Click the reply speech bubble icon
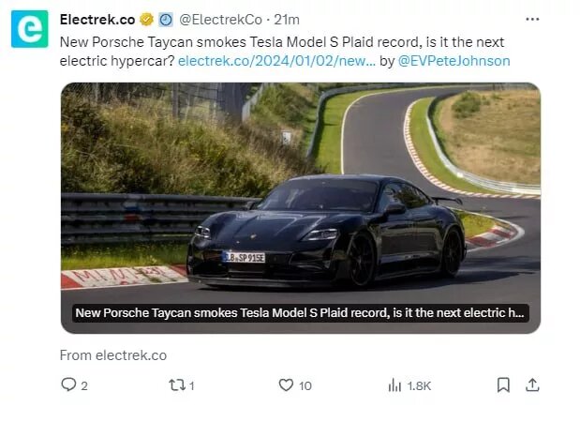This screenshot has width=580, height=422. tap(68, 384)
